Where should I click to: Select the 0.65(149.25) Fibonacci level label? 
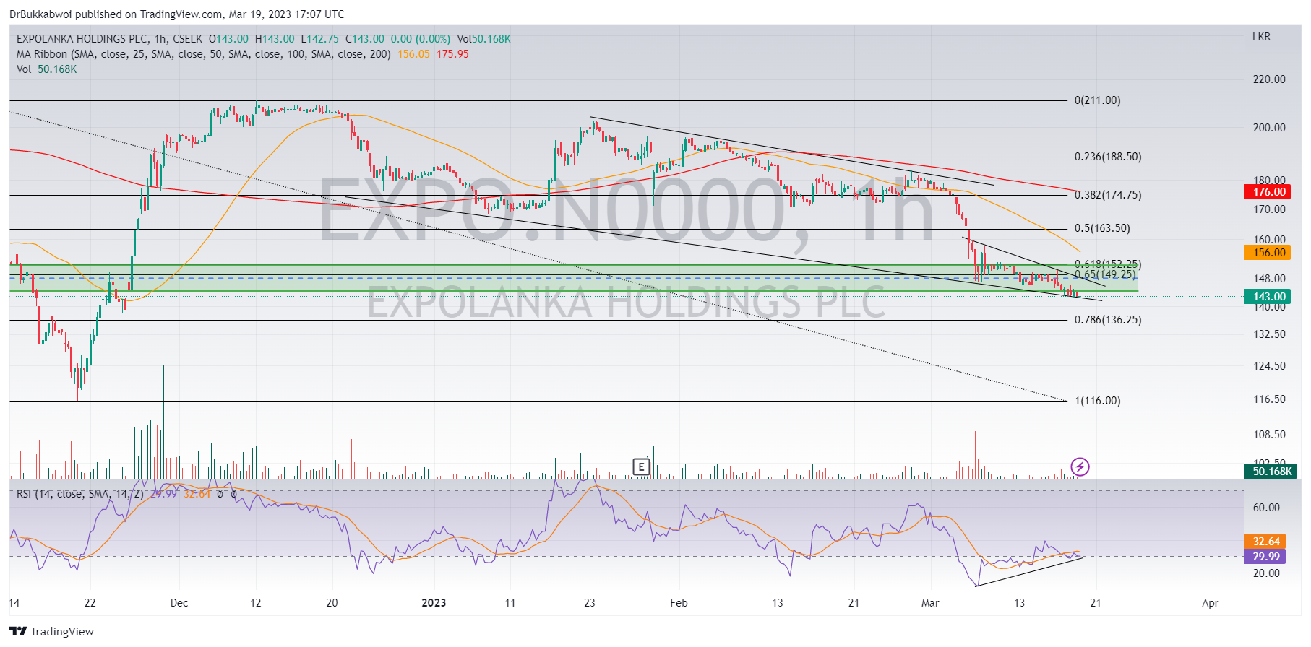pos(1105,274)
